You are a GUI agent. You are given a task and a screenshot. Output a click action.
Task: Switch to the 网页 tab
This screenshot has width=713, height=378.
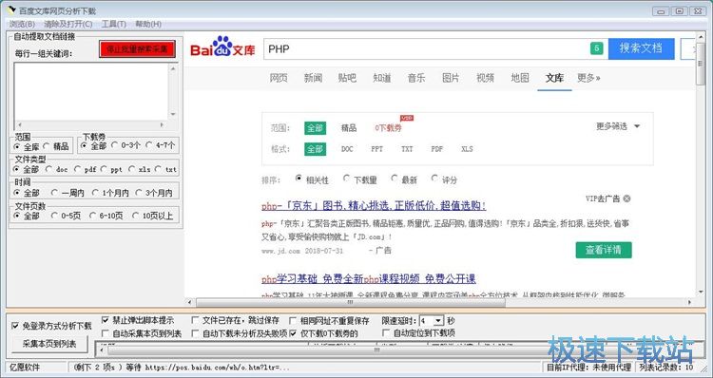(279, 78)
